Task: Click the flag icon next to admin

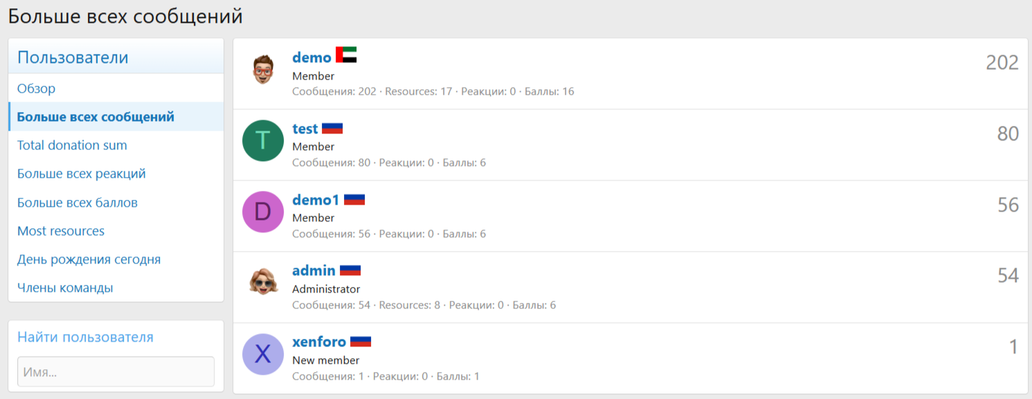Action: (350, 270)
